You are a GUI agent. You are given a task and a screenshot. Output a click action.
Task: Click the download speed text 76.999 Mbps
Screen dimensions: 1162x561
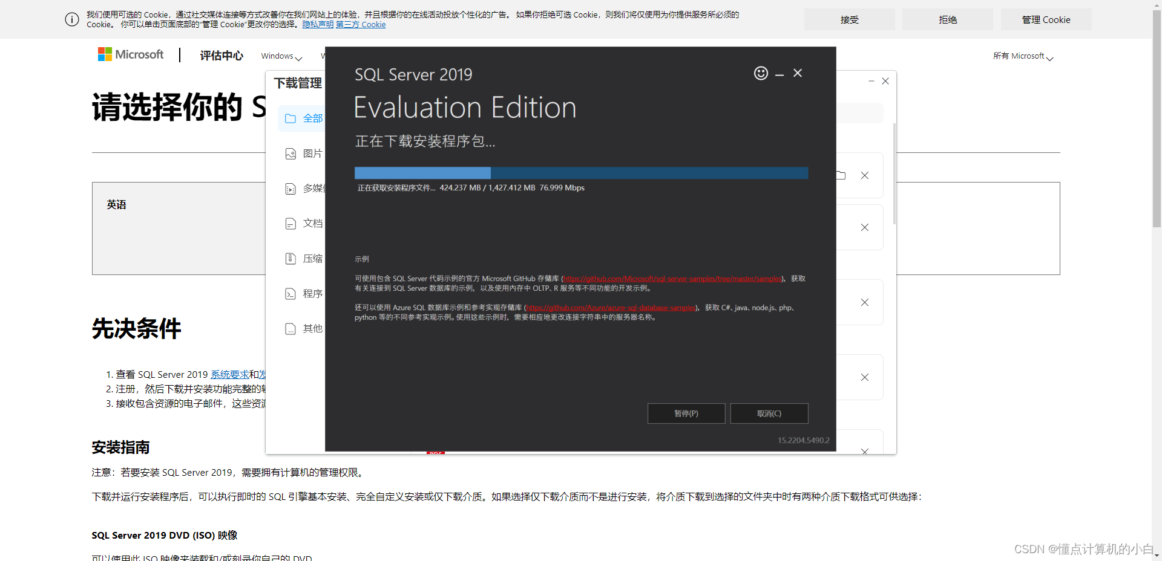click(562, 188)
